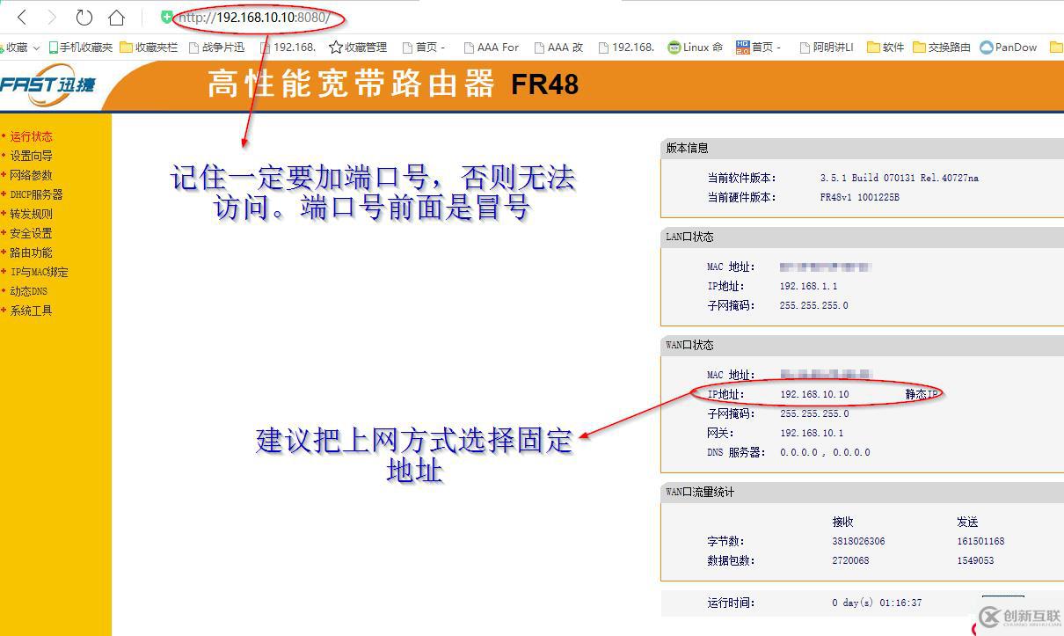The height and width of the screenshot is (636, 1064).
Task: Open the 软件 bookmark folder
Action: [x=885, y=48]
